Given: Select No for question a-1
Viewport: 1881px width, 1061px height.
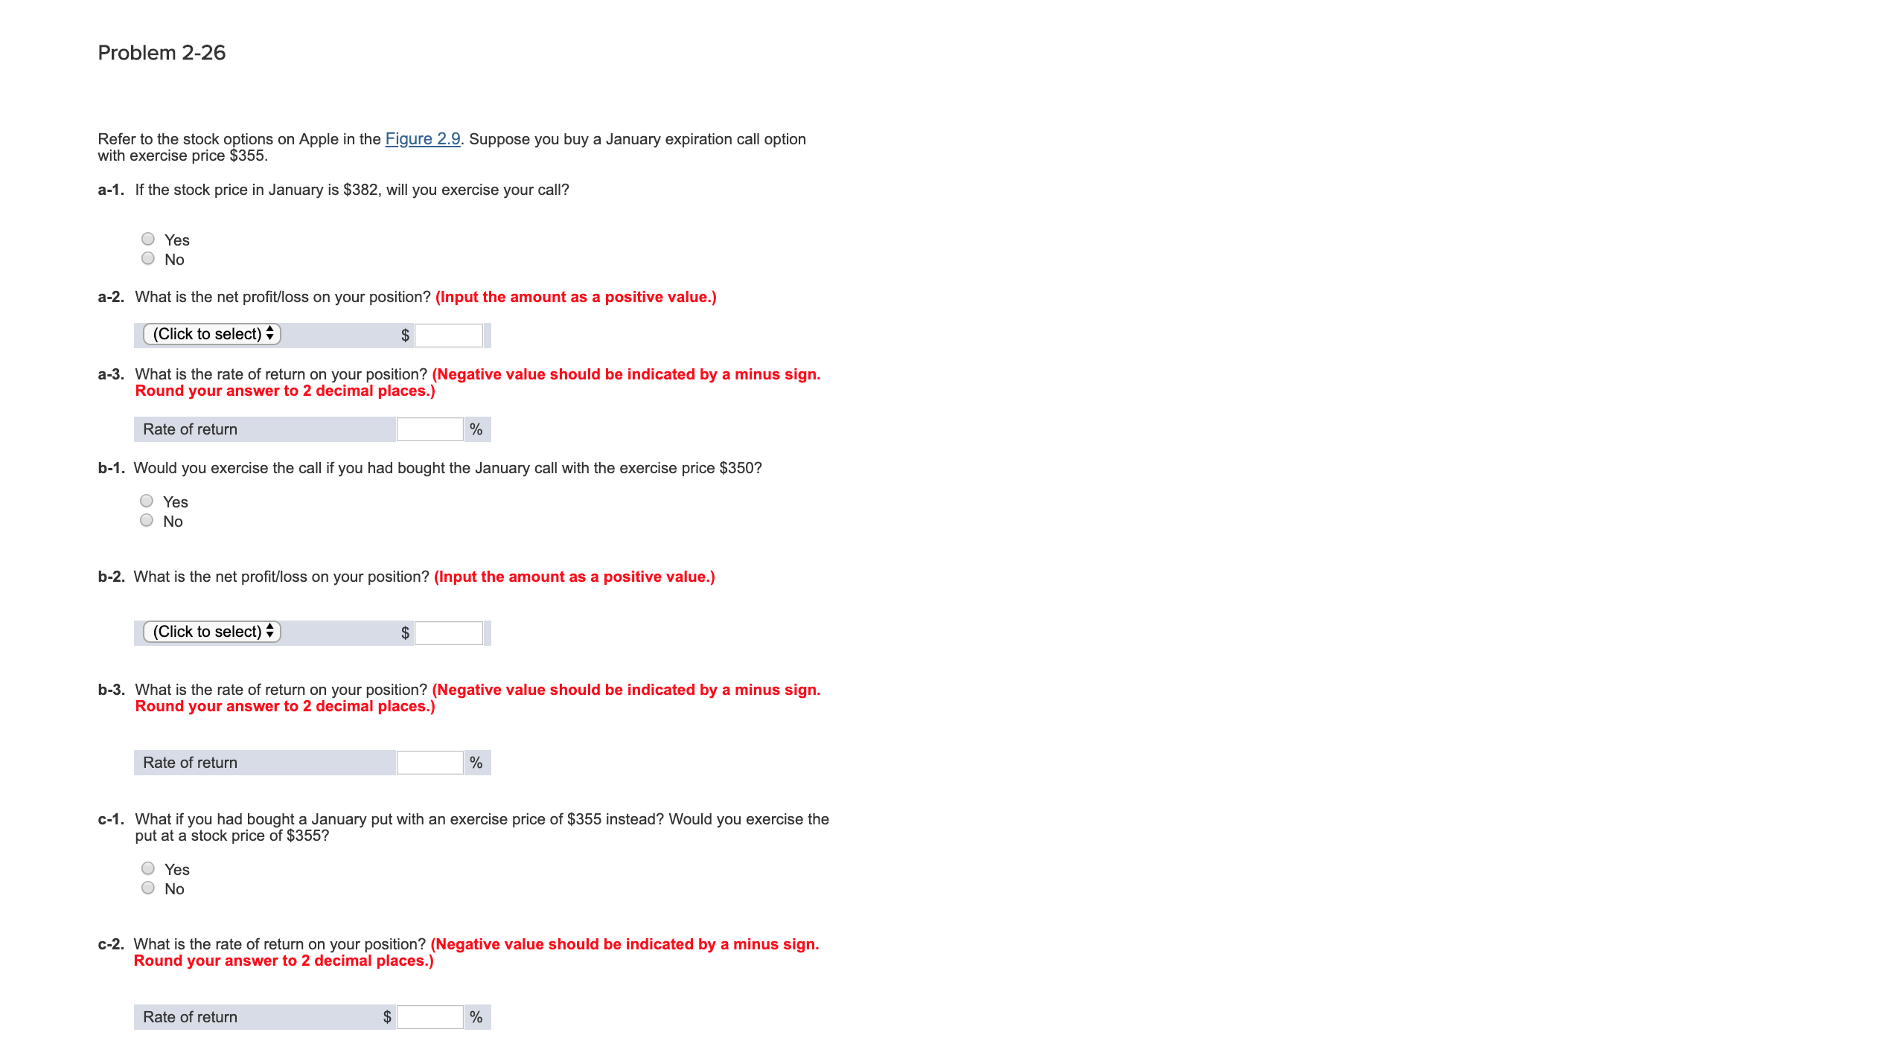Looking at the screenshot, I should pyautogui.click(x=148, y=258).
